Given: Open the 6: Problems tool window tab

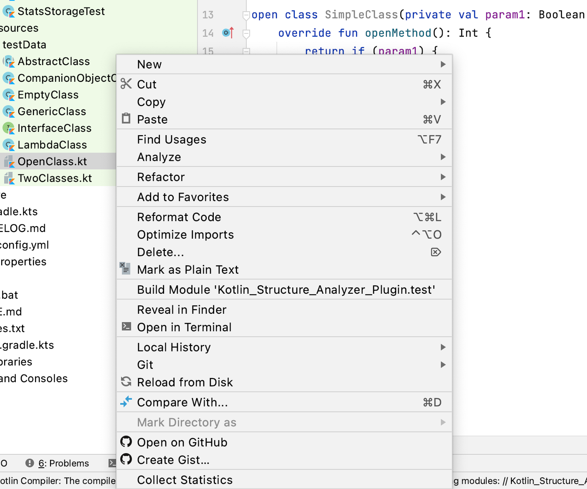Looking at the screenshot, I should click(57, 463).
